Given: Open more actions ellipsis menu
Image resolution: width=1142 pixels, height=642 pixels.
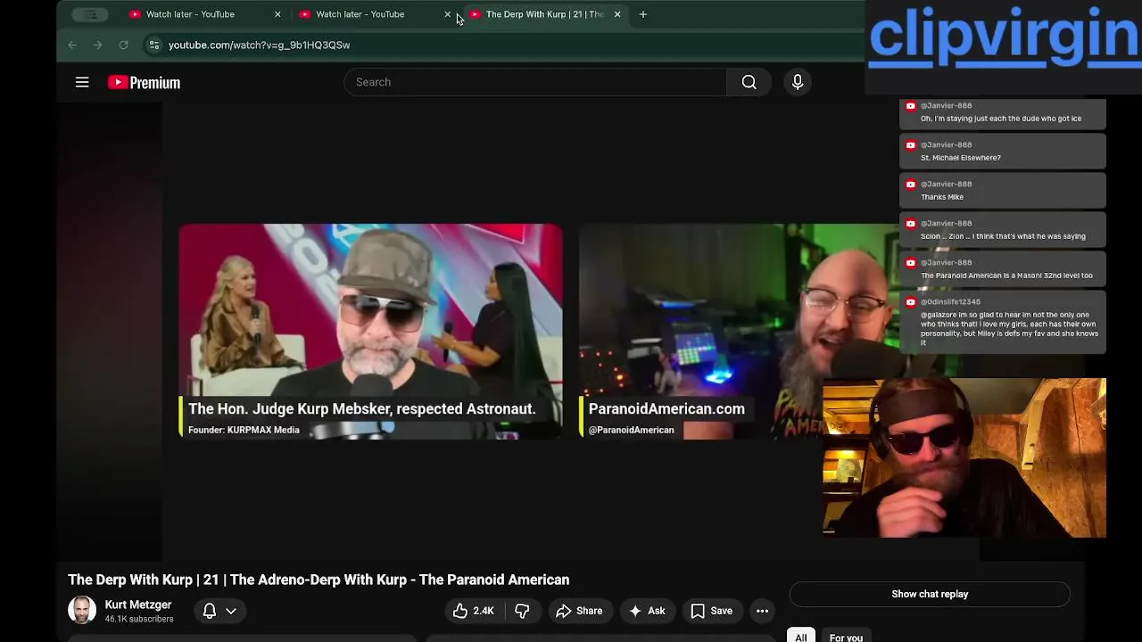Looking at the screenshot, I should point(762,611).
